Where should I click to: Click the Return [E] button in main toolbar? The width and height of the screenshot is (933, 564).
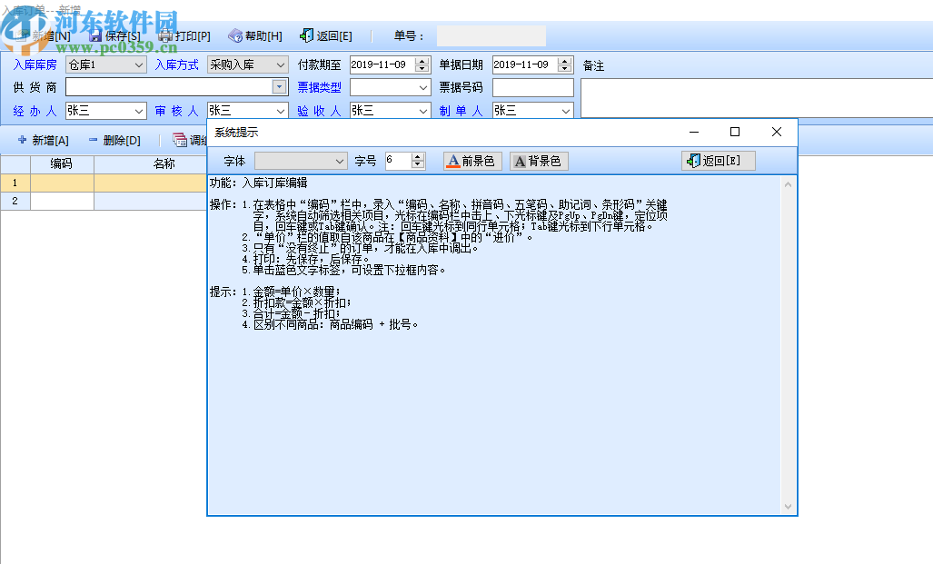pyautogui.click(x=326, y=36)
